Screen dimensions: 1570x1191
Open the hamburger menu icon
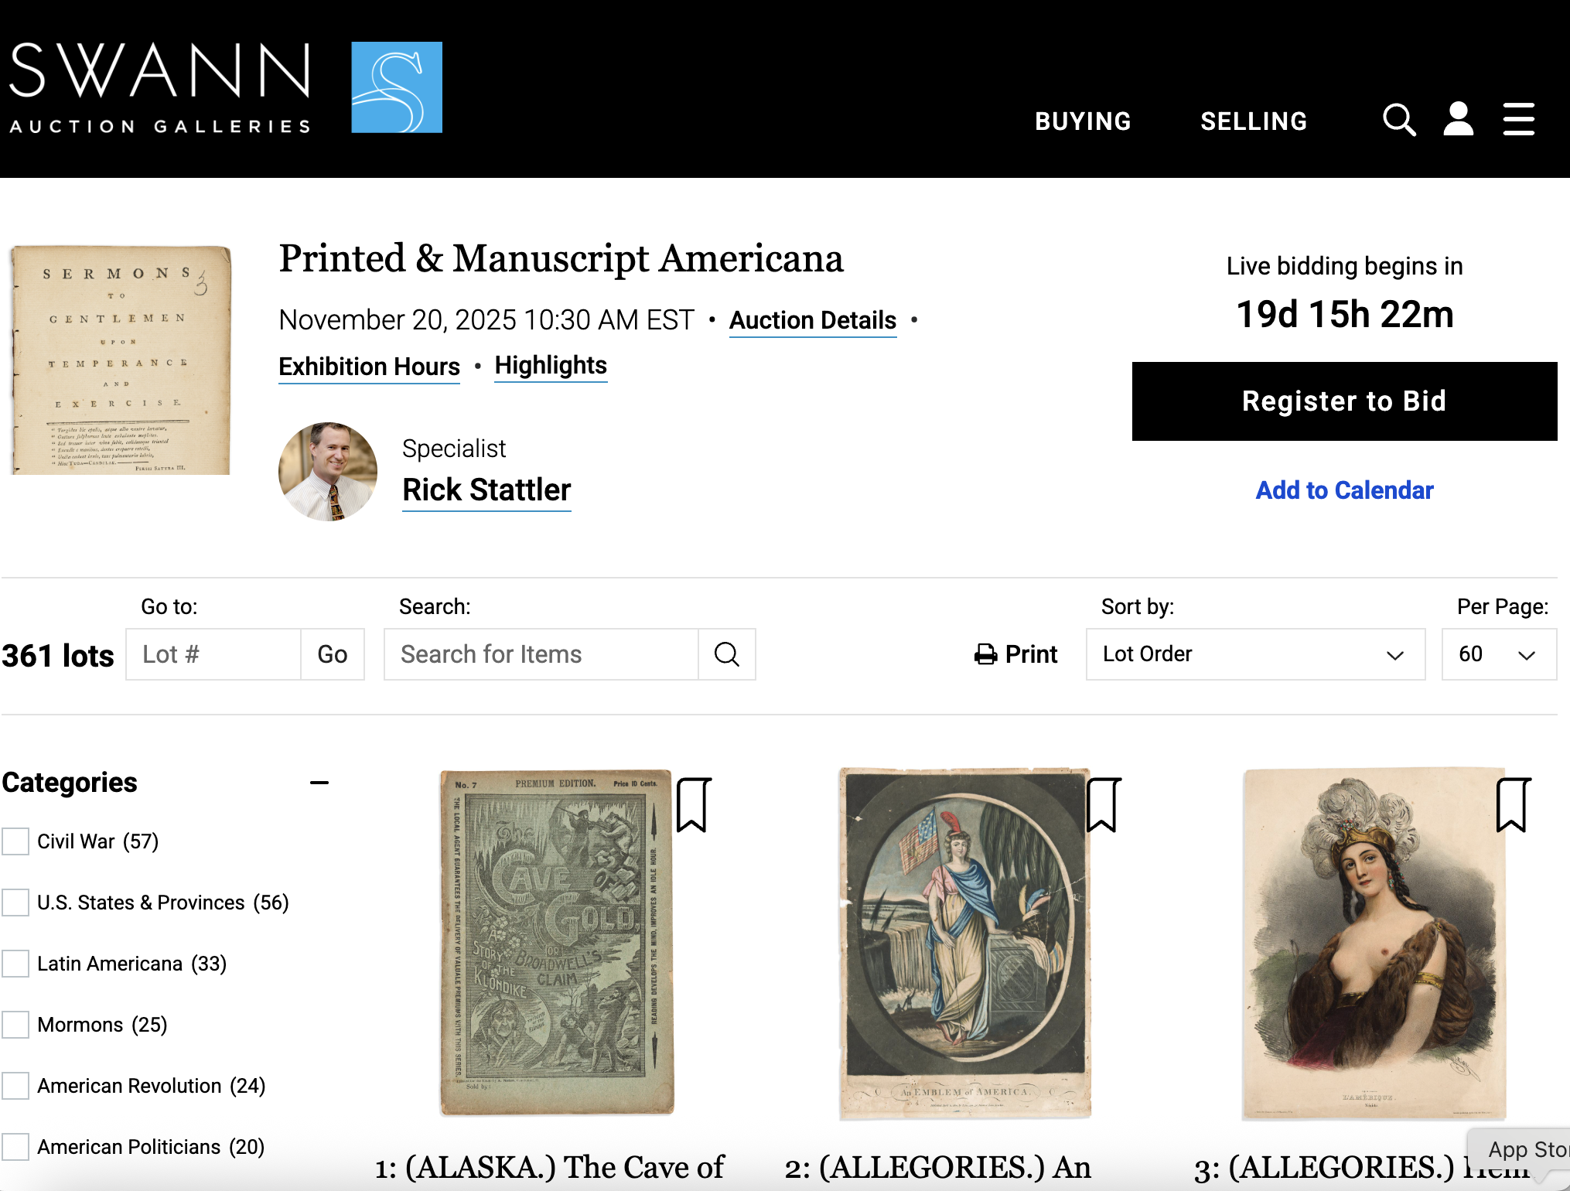click(1518, 121)
